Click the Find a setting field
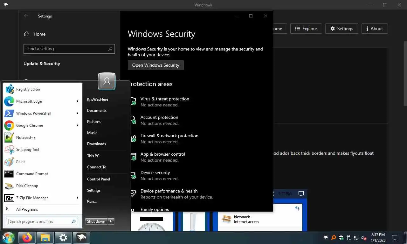Screen dimensions: 407x244 pos(69,49)
